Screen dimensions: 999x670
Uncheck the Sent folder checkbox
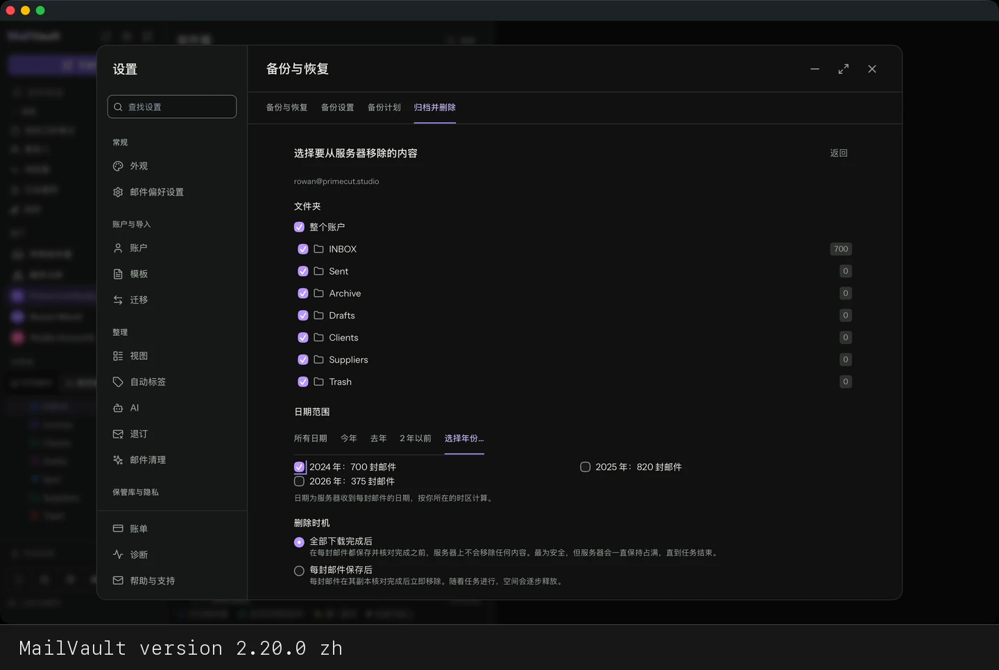tap(303, 271)
